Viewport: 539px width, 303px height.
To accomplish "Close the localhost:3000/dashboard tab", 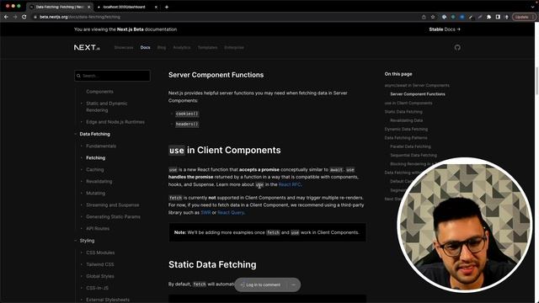I will (156, 7).
